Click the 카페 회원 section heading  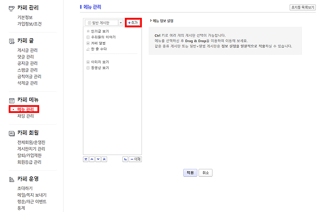pos(28,132)
